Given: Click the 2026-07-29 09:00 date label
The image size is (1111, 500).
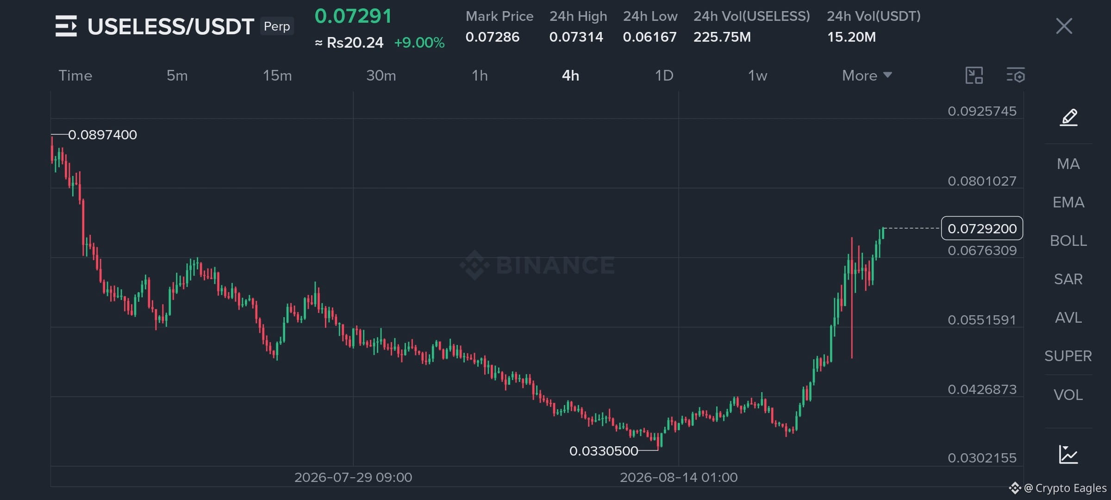Looking at the screenshot, I should [x=353, y=477].
